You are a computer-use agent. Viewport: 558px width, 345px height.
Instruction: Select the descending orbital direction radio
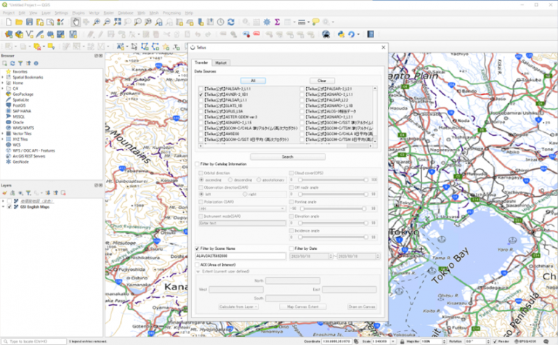(x=230, y=180)
